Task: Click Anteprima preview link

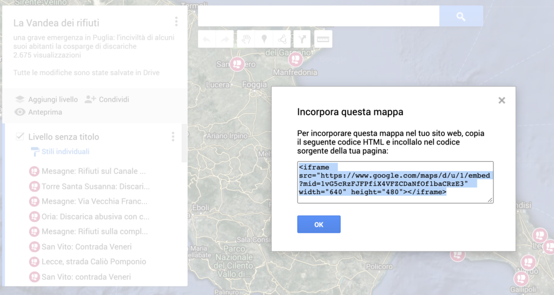Action: pyautogui.click(x=45, y=112)
